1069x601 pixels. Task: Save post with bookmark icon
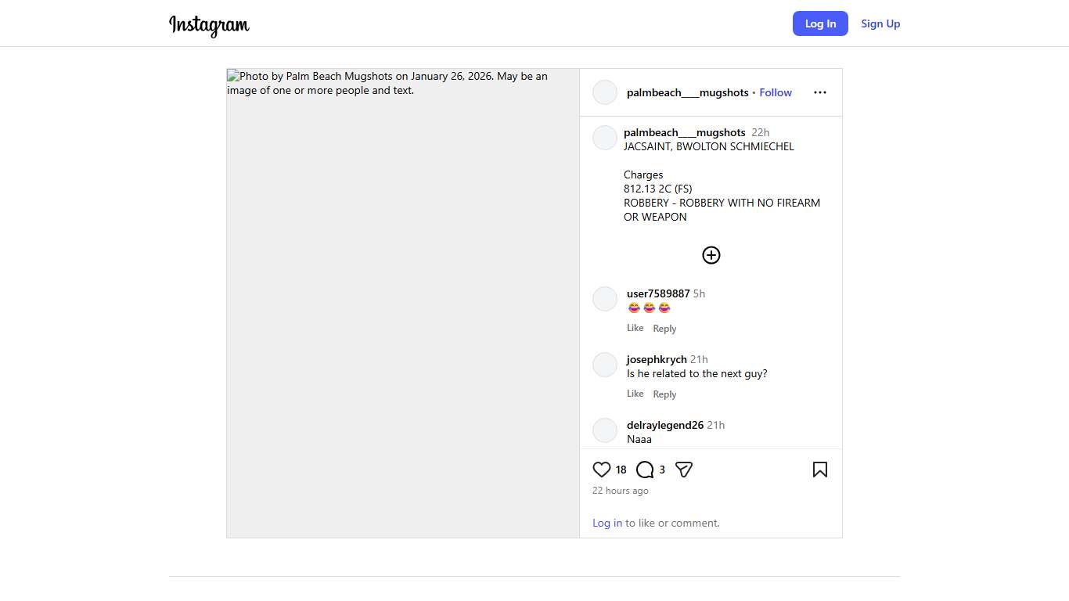tap(819, 470)
